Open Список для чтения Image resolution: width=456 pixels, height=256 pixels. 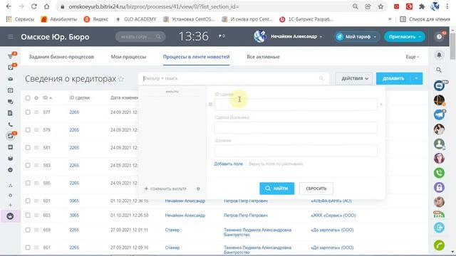coord(425,19)
